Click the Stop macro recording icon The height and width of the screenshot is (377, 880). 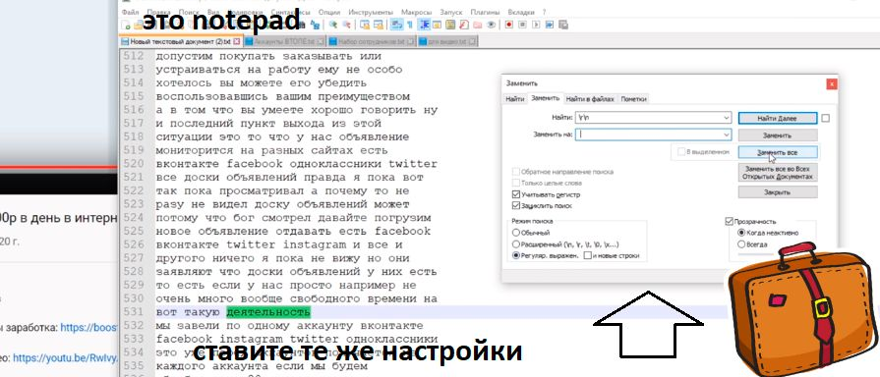point(522,25)
